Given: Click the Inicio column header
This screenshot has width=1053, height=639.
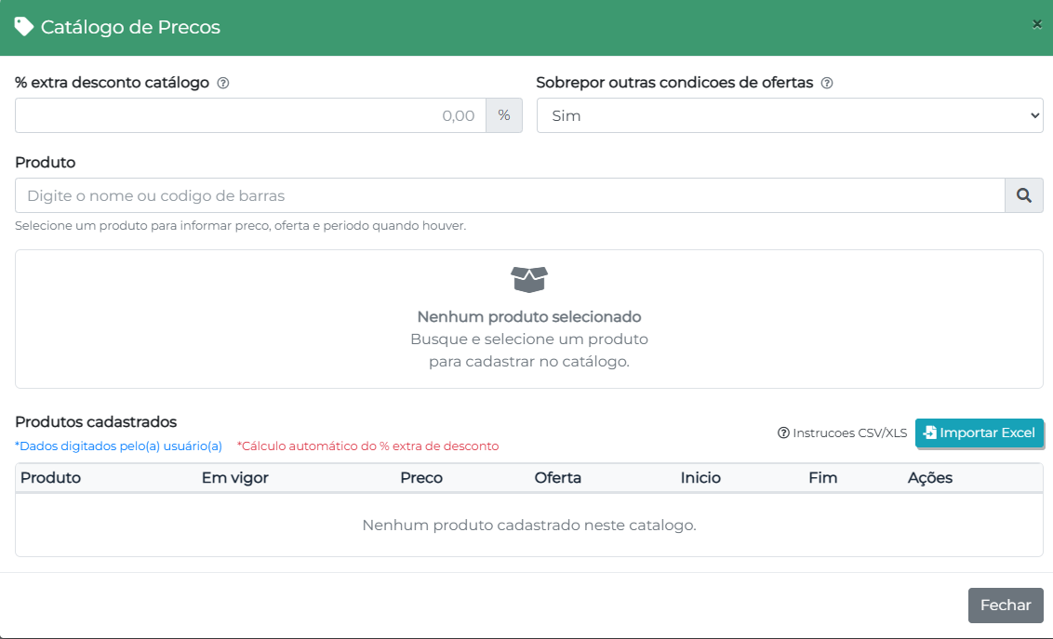Looking at the screenshot, I should (700, 478).
